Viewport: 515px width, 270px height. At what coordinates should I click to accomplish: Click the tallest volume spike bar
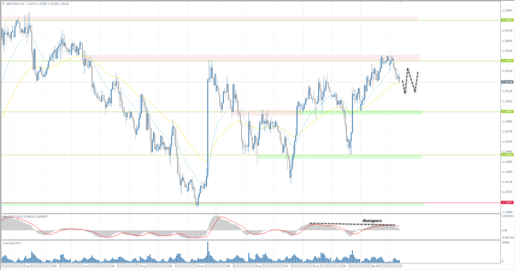click(x=207, y=251)
